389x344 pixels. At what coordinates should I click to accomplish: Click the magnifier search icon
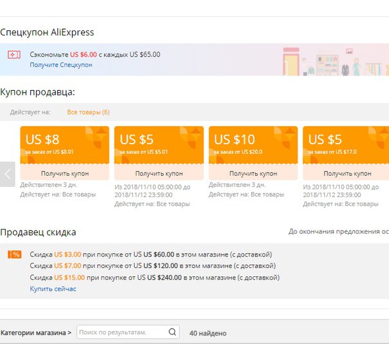pyautogui.click(x=172, y=332)
